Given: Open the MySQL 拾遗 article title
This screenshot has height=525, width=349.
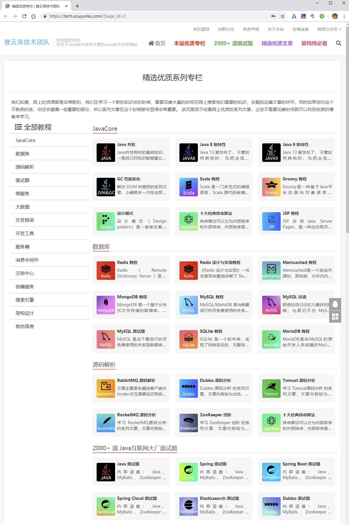Looking at the screenshot, I should [x=294, y=297].
